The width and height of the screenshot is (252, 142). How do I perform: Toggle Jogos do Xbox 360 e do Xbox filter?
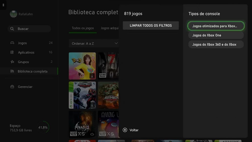click(x=216, y=44)
